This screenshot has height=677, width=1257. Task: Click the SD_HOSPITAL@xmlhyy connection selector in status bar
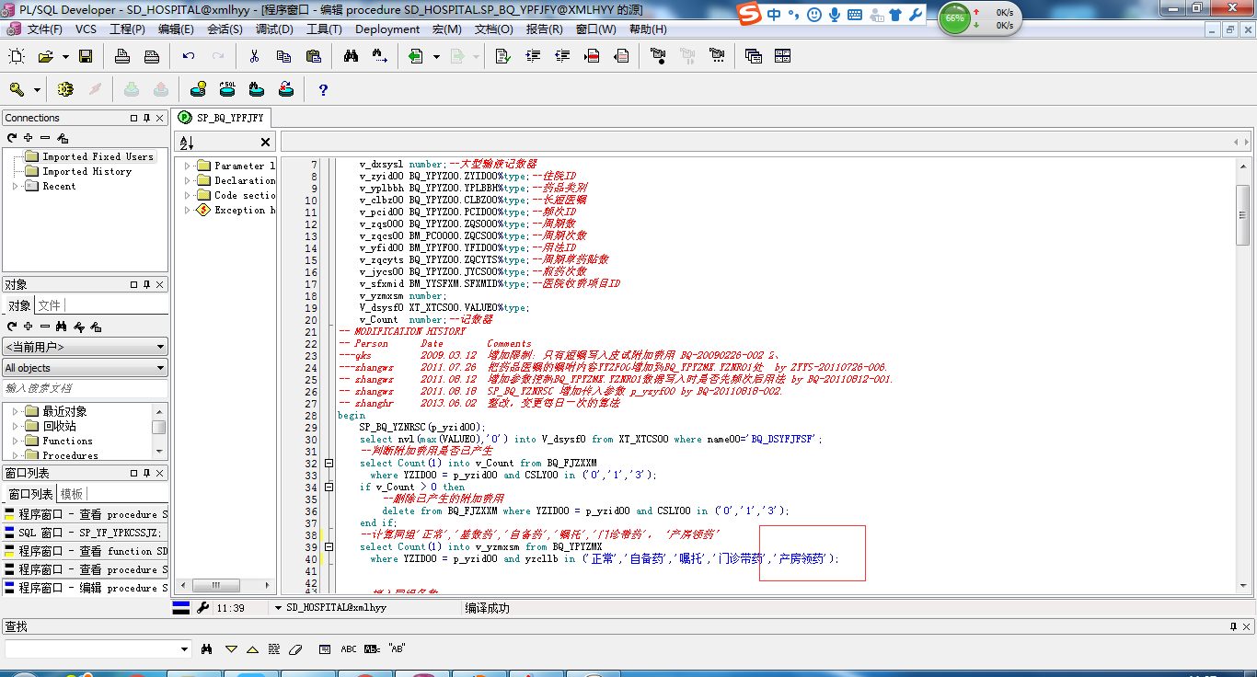coord(331,608)
